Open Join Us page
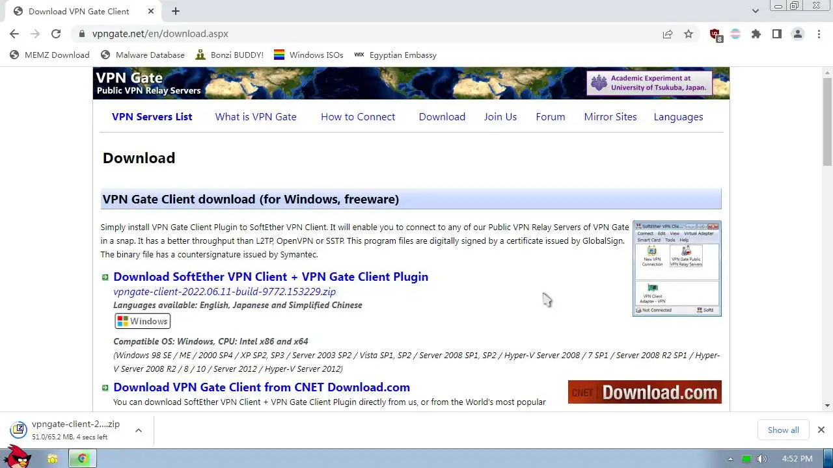The image size is (833, 468). [x=500, y=117]
